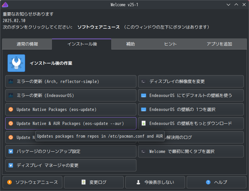Screen dimensions: 249x191
Task: Click ディスプレイ マネージャの変更 button
Action: click(70, 165)
